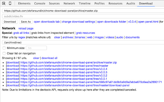Switch to the Elements tab
Screen dimensions: 164x102
[24, 3]
